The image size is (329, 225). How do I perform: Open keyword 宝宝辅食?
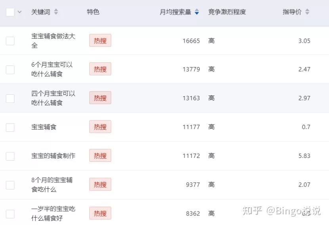coord(44,127)
